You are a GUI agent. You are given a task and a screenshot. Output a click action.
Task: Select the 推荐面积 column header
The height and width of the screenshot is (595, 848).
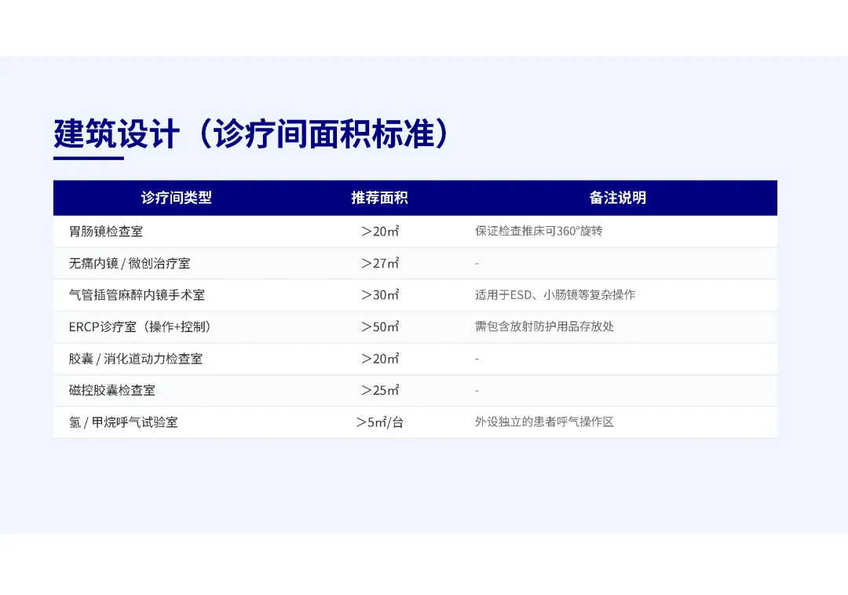[380, 198]
